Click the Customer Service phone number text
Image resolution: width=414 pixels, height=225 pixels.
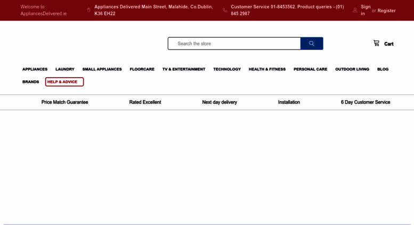(x=288, y=10)
